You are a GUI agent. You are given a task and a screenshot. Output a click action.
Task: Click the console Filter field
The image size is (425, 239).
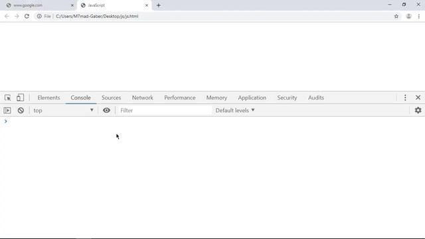pyautogui.click(x=164, y=110)
